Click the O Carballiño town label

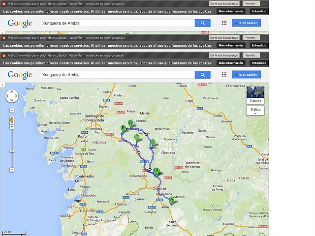click(139, 176)
